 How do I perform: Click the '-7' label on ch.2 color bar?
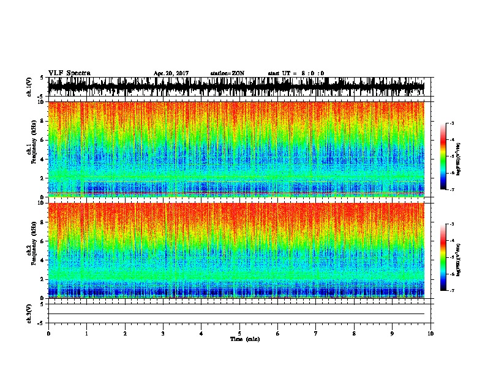(451, 290)
